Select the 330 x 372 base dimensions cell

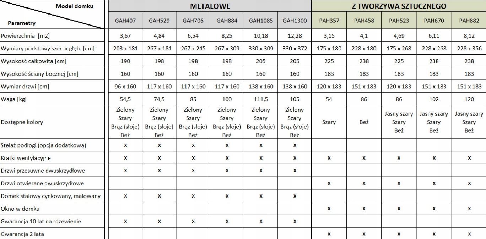[295, 49]
